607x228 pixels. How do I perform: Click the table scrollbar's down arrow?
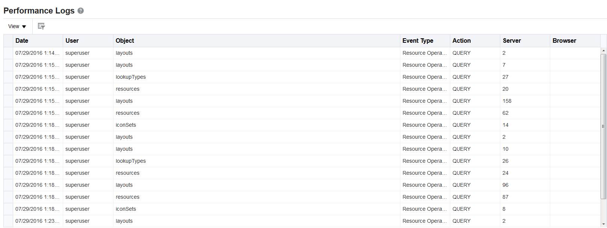(x=604, y=225)
